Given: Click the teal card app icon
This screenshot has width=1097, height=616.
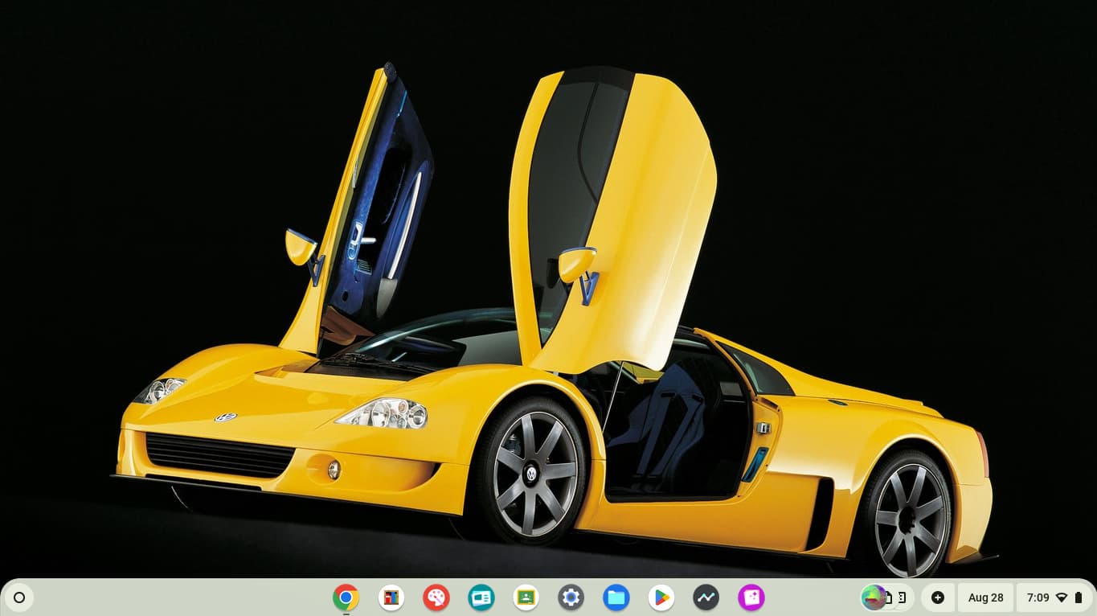Looking at the screenshot, I should [x=481, y=598].
